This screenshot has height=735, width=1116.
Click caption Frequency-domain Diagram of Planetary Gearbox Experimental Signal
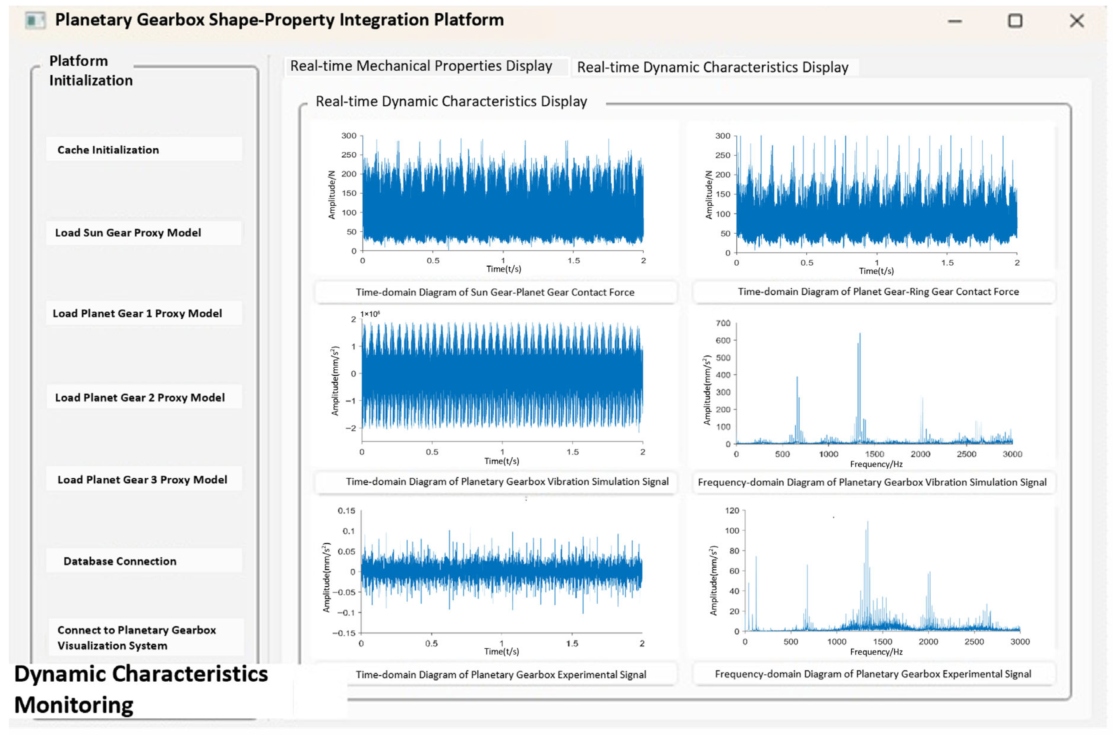tap(873, 674)
